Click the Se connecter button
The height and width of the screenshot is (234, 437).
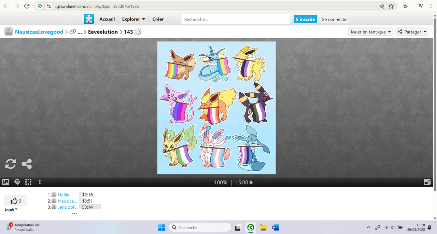(x=335, y=19)
